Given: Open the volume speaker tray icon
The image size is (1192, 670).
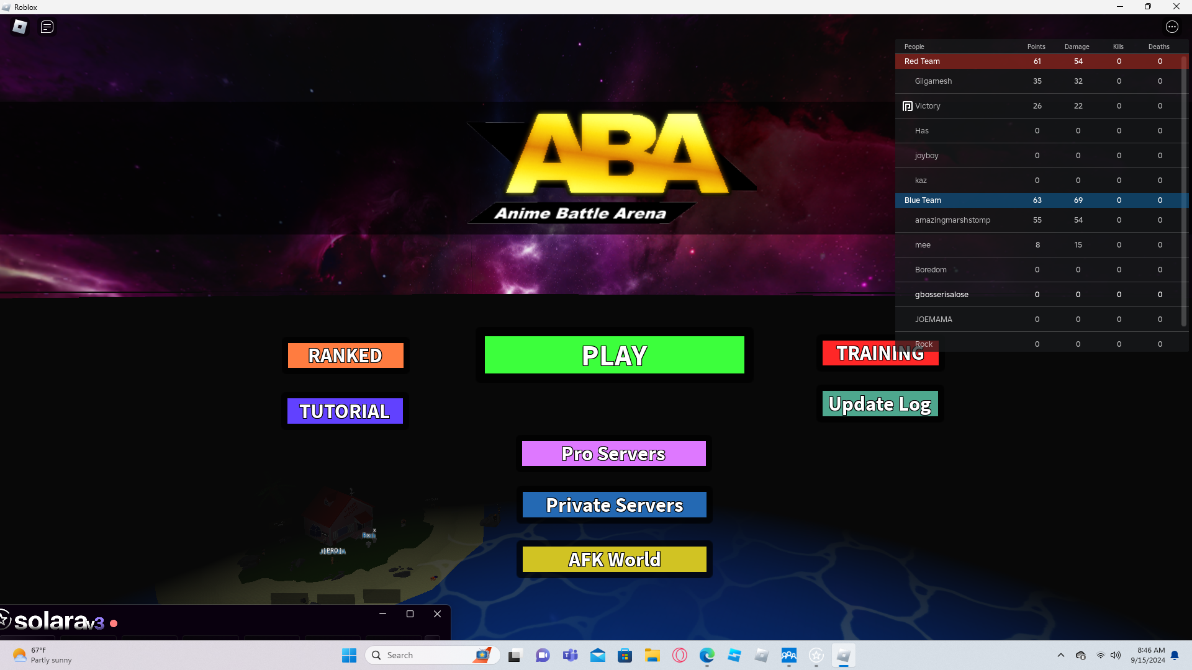Looking at the screenshot, I should [1116, 655].
